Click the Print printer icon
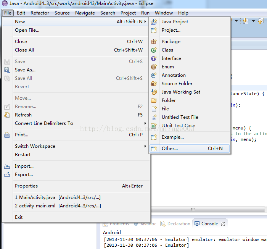The image size is (267, 249). click(7, 135)
